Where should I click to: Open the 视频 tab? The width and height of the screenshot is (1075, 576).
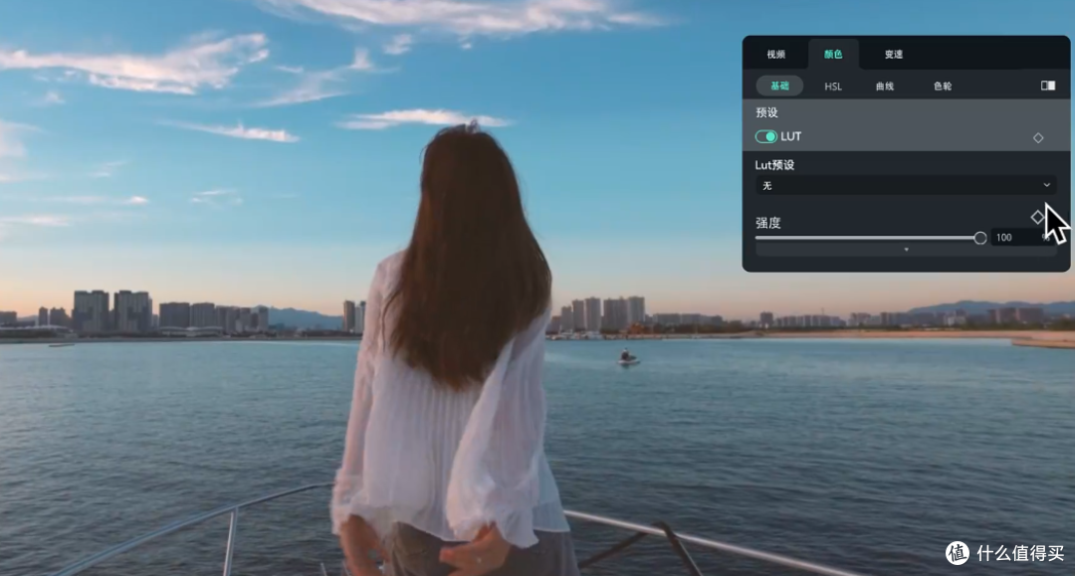[x=775, y=54]
